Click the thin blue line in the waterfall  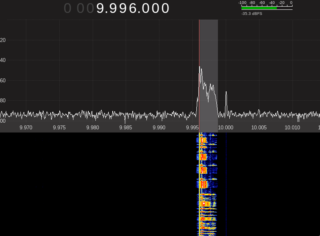click(x=226, y=184)
